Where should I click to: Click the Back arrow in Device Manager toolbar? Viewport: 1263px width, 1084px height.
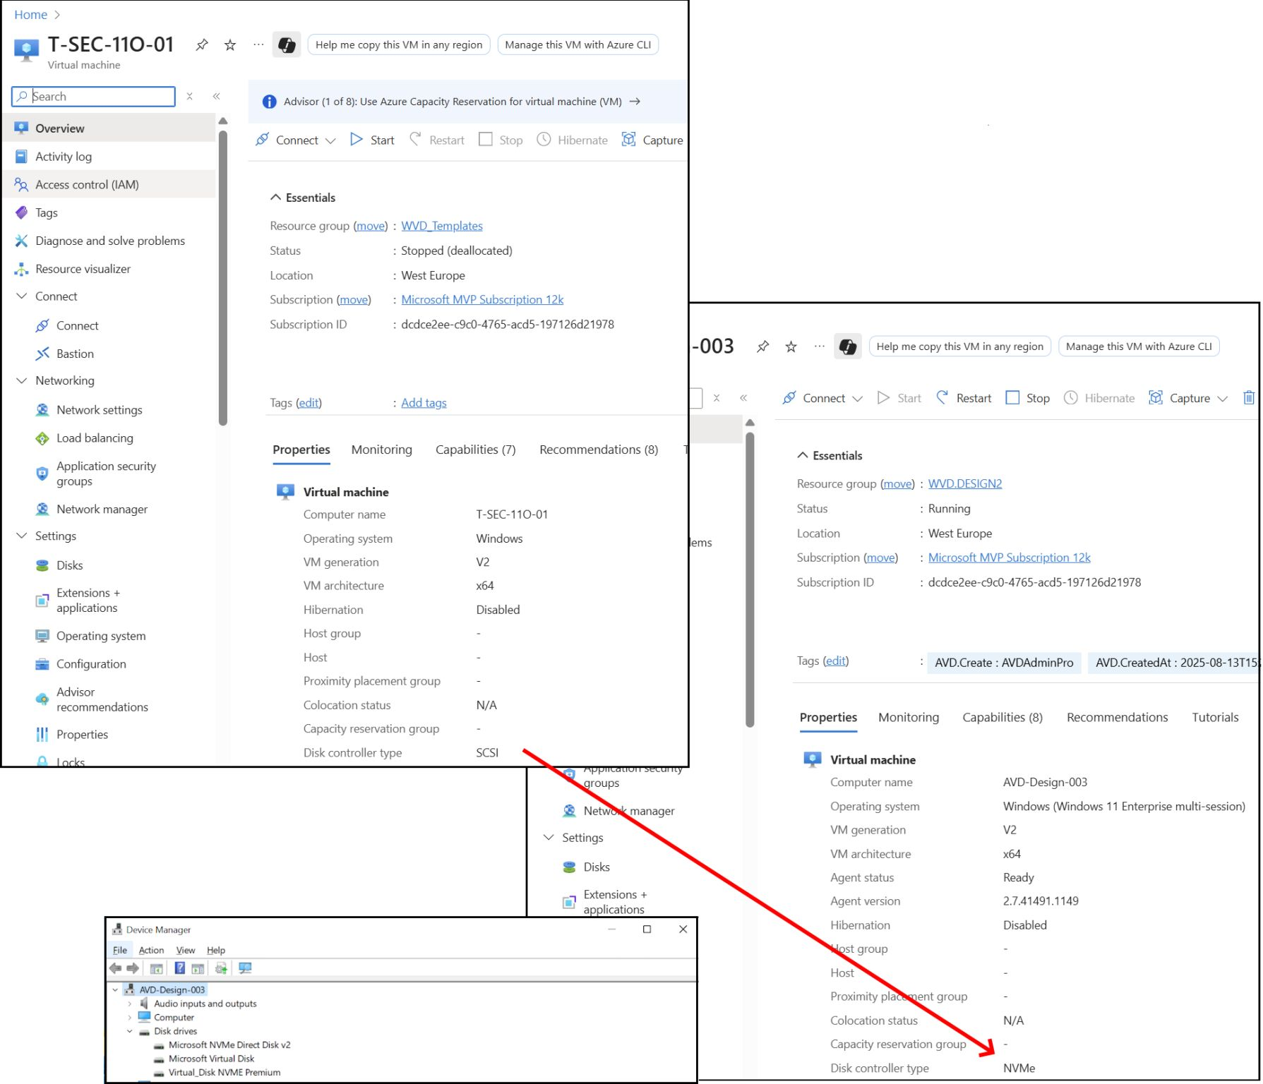tap(116, 968)
